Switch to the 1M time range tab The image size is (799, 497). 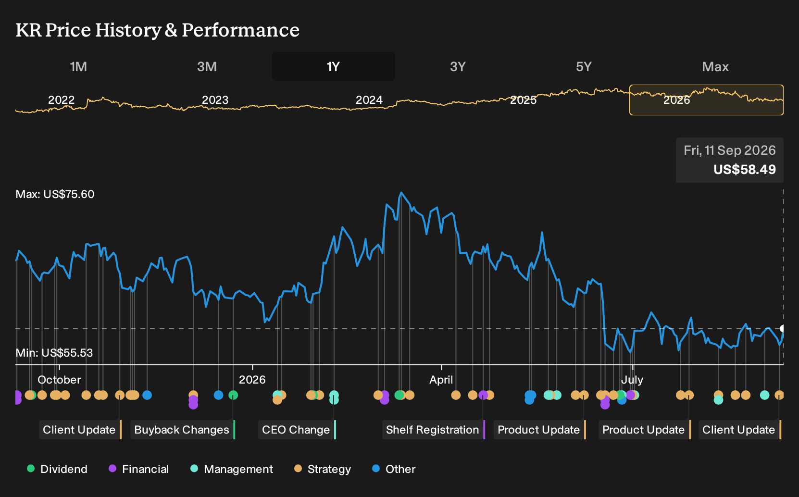coord(78,67)
